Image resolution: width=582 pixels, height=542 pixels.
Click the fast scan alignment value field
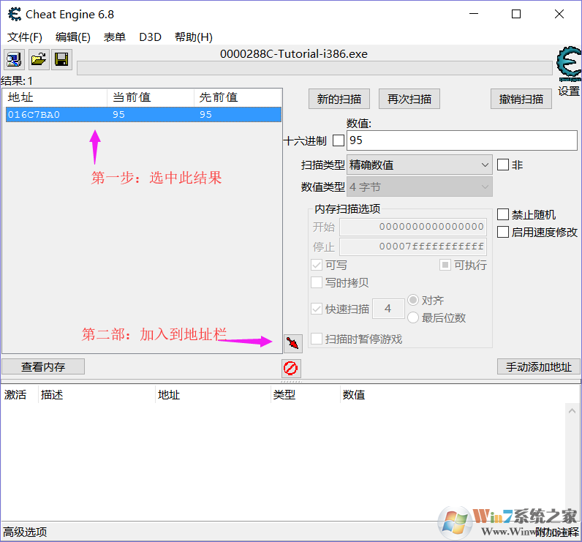pyautogui.click(x=388, y=309)
